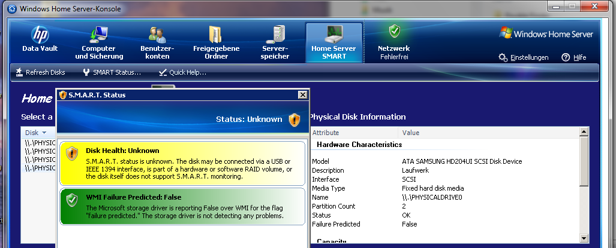Click the Attribute column header
The width and height of the screenshot is (616, 248).
click(x=353, y=133)
